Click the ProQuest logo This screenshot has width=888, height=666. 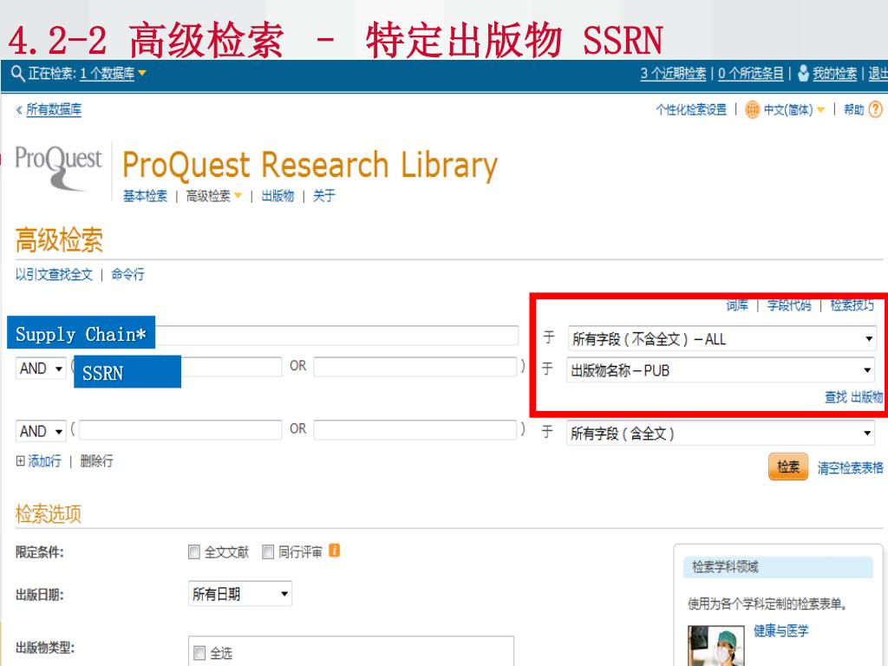[x=59, y=167]
